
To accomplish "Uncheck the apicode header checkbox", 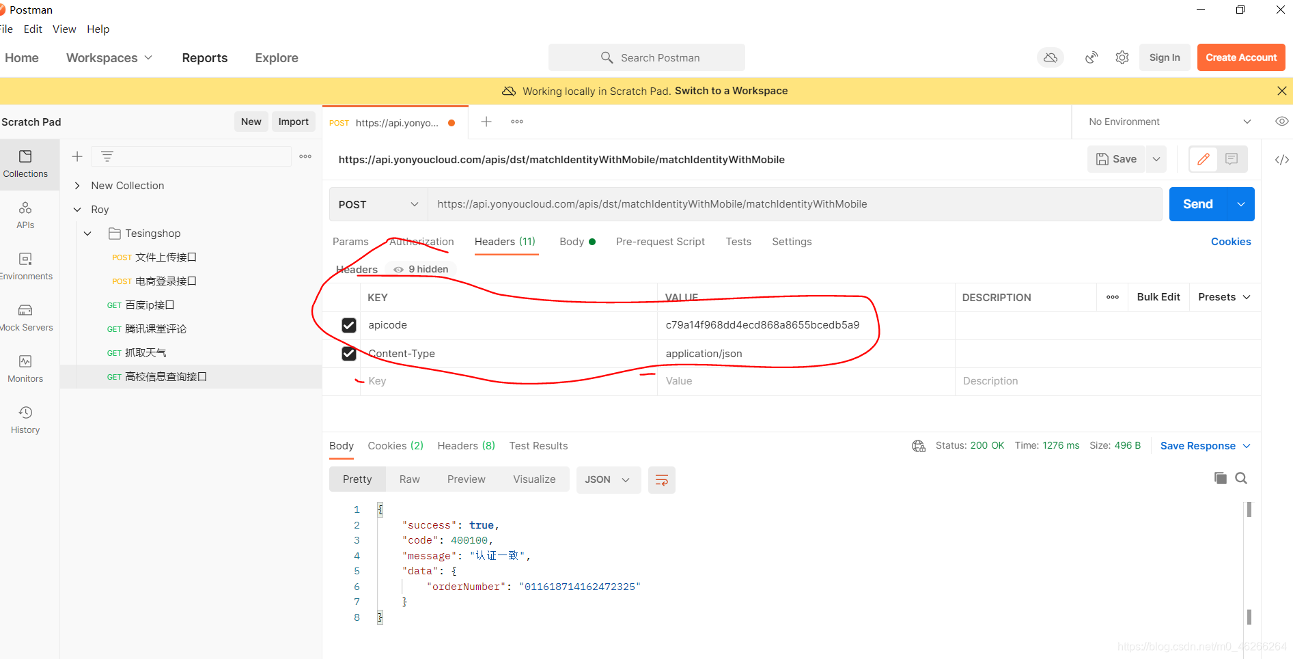I will point(349,325).
